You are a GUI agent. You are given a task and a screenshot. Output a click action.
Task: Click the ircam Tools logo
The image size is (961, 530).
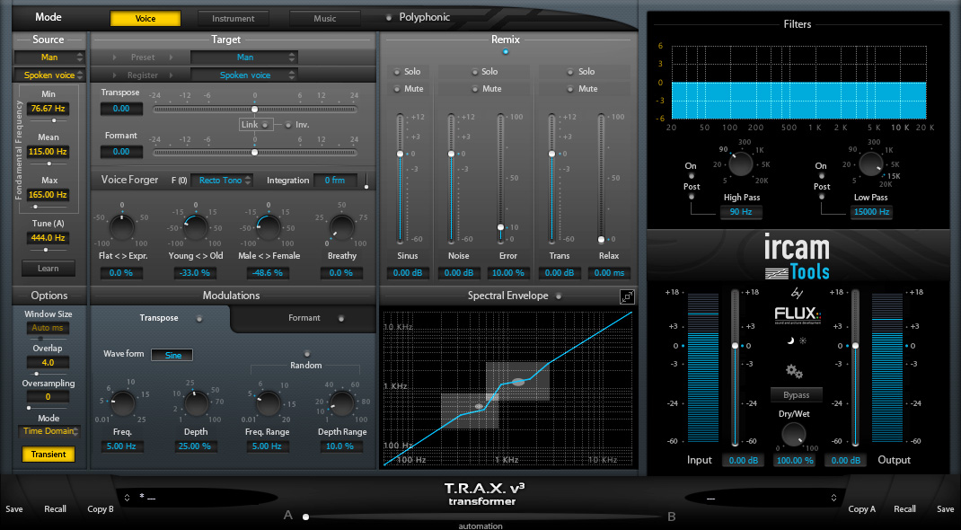click(797, 259)
